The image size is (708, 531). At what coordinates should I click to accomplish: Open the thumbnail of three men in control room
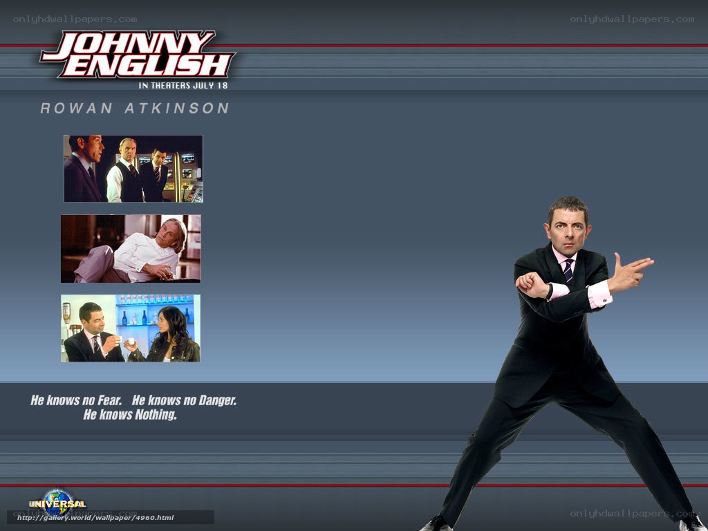133,169
